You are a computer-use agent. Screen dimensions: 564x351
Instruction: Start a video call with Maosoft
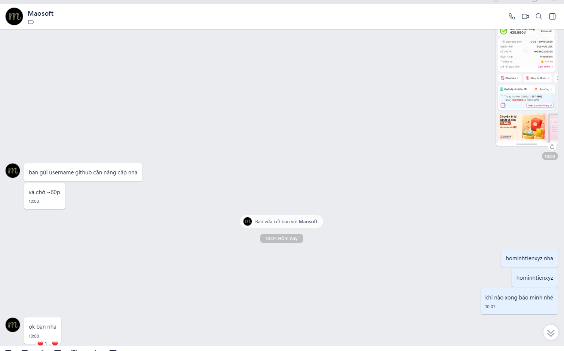tap(525, 16)
